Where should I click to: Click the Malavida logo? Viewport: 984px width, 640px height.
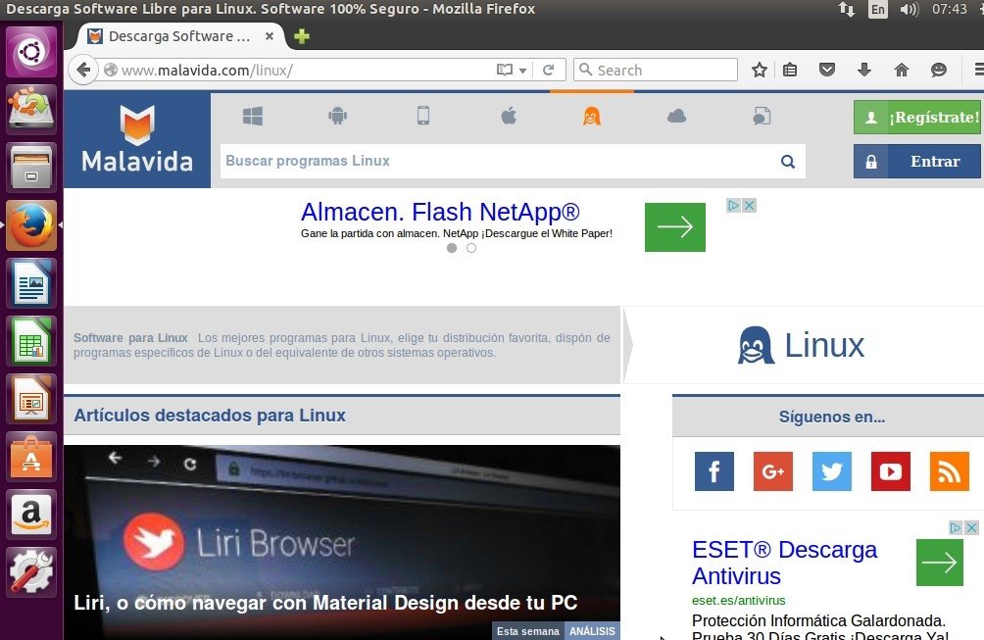(x=137, y=140)
